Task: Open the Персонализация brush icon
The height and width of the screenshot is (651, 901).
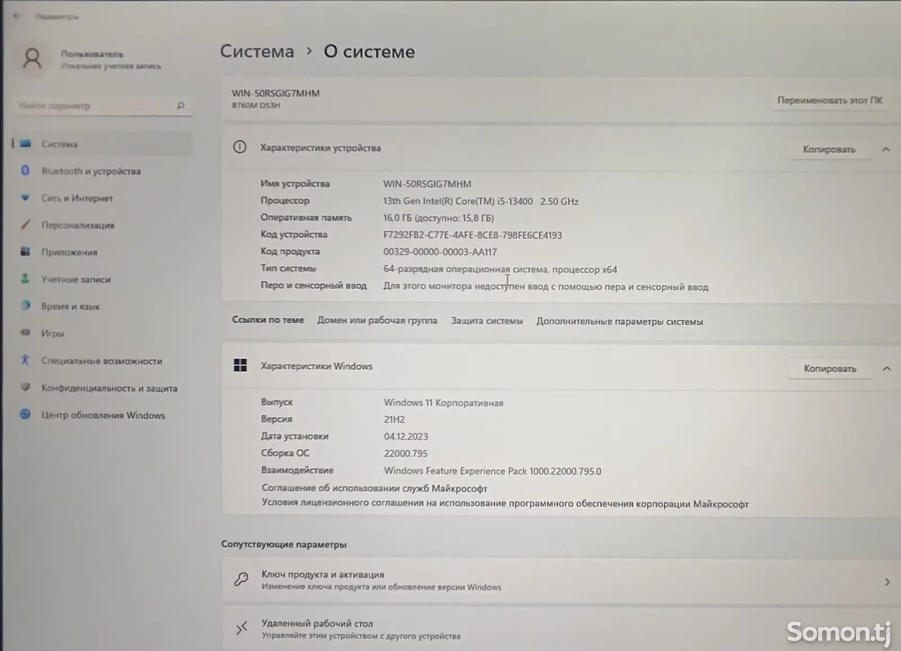Action: [25, 224]
